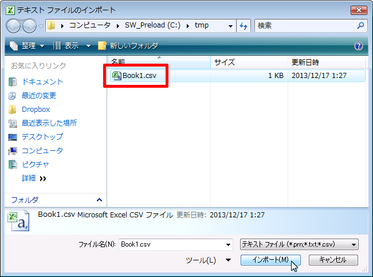The image size is (373, 277).
Task: Open 最近の変更 favorite link
Action: click(x=39, y=96)
